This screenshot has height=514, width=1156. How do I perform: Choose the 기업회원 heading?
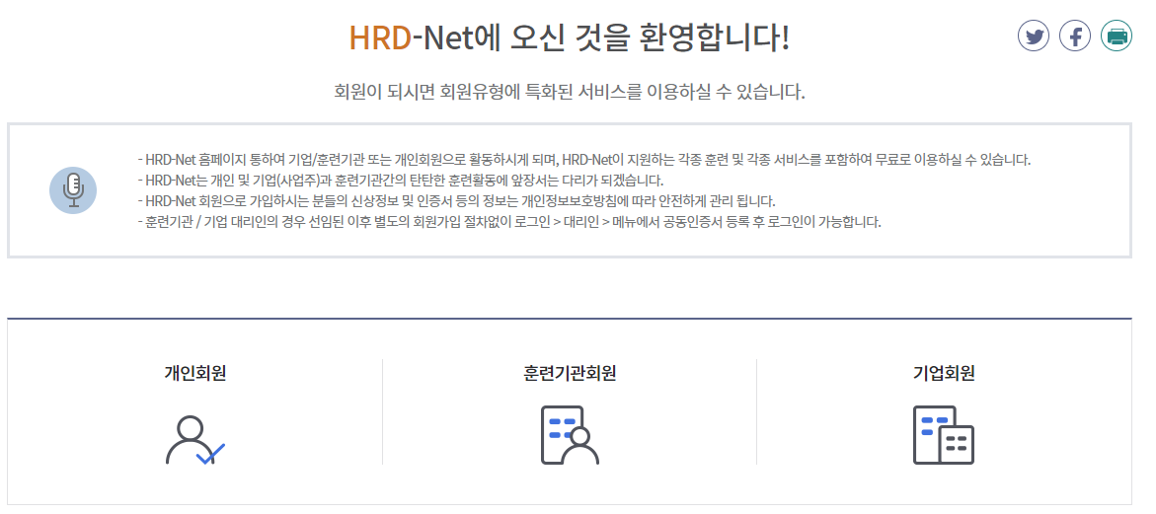click(x=944, y=373)
